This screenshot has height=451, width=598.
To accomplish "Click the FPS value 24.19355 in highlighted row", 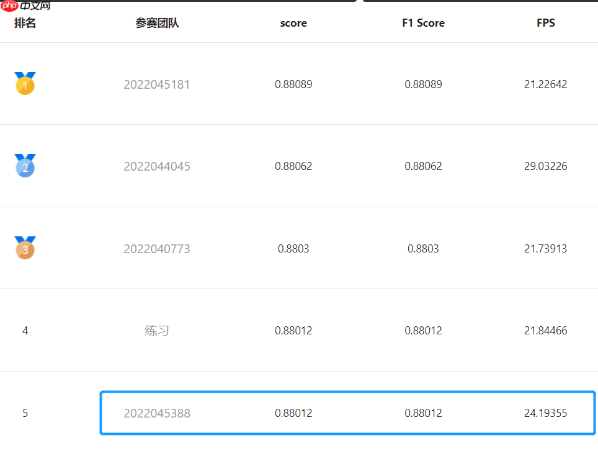I will [545, 413].
